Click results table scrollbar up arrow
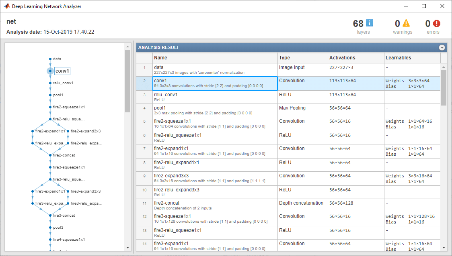The height and width of the screenshot is (256, 452). (444, 67)
